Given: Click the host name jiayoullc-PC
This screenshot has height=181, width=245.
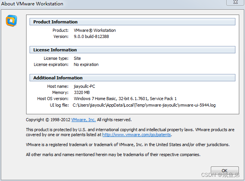Looking at the screenshot, I should 84,86.
